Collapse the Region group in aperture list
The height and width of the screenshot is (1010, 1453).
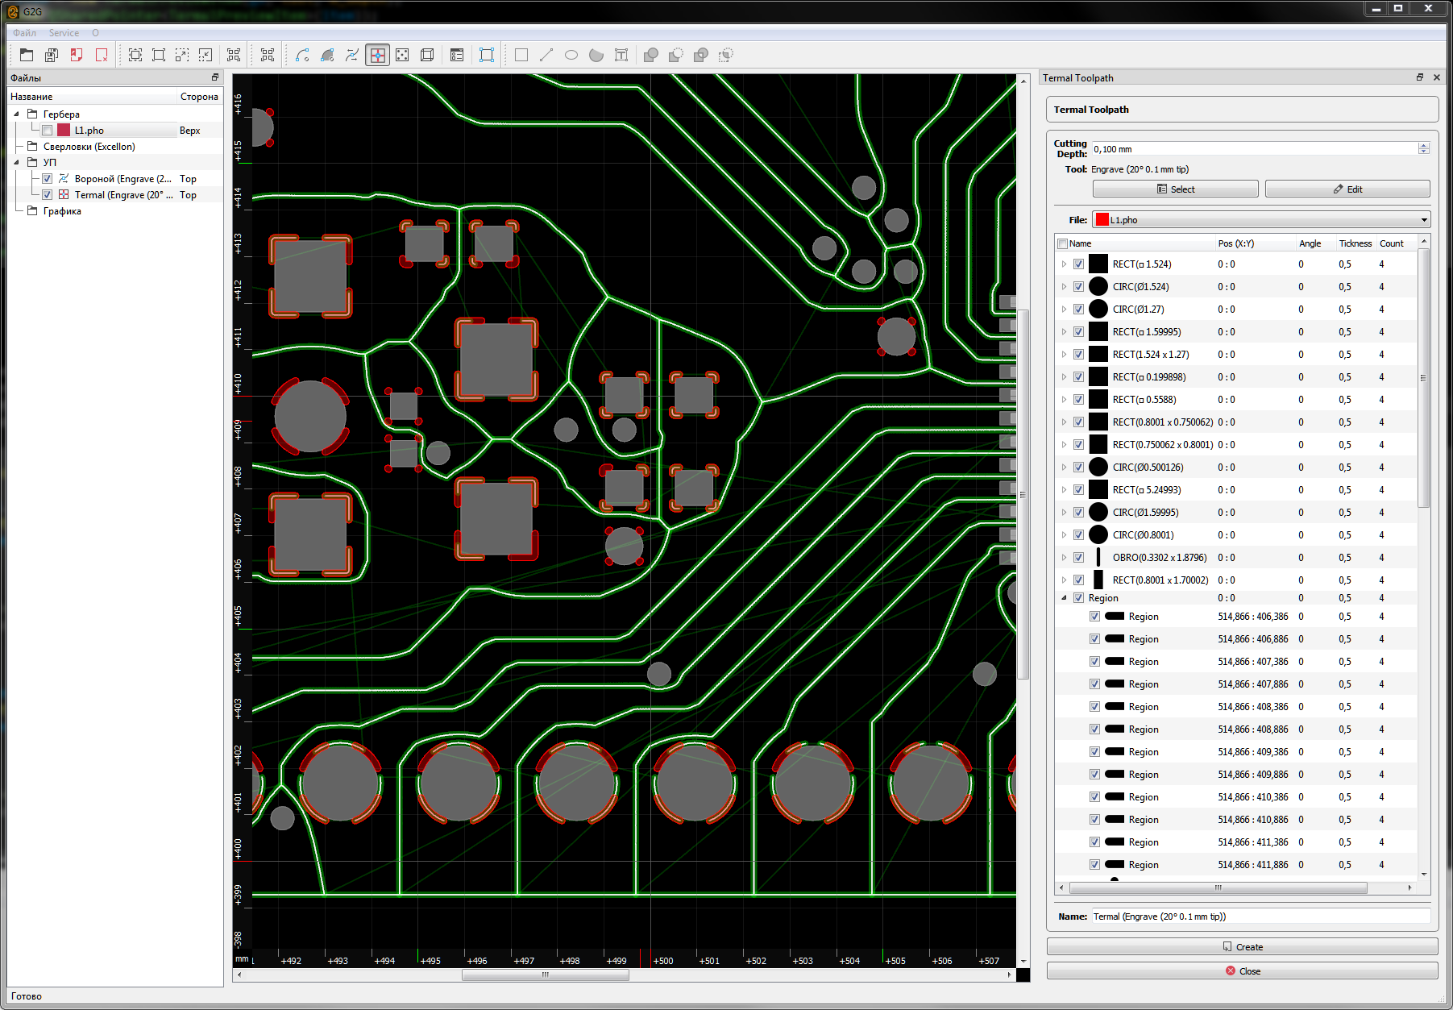1064,598
